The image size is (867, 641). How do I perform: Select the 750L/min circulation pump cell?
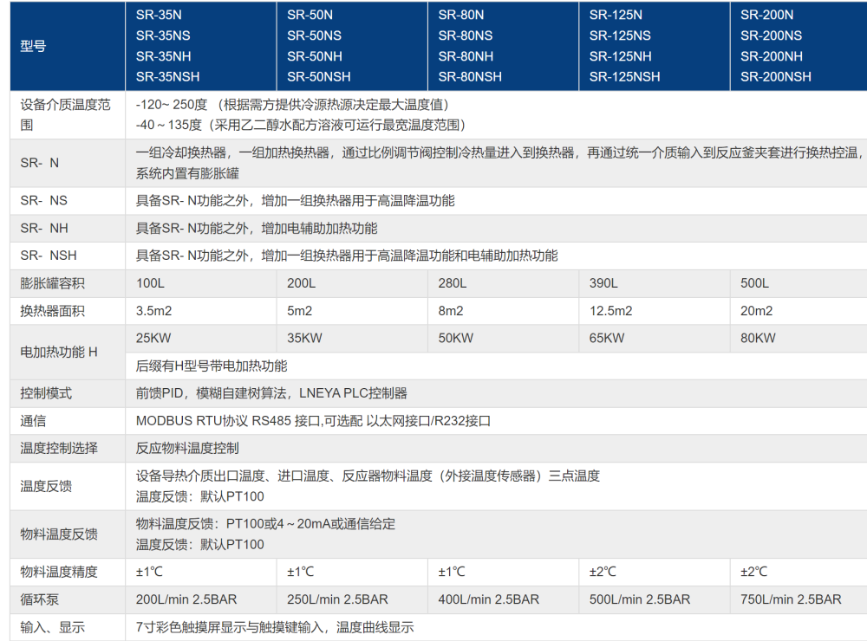coord(785,599)
